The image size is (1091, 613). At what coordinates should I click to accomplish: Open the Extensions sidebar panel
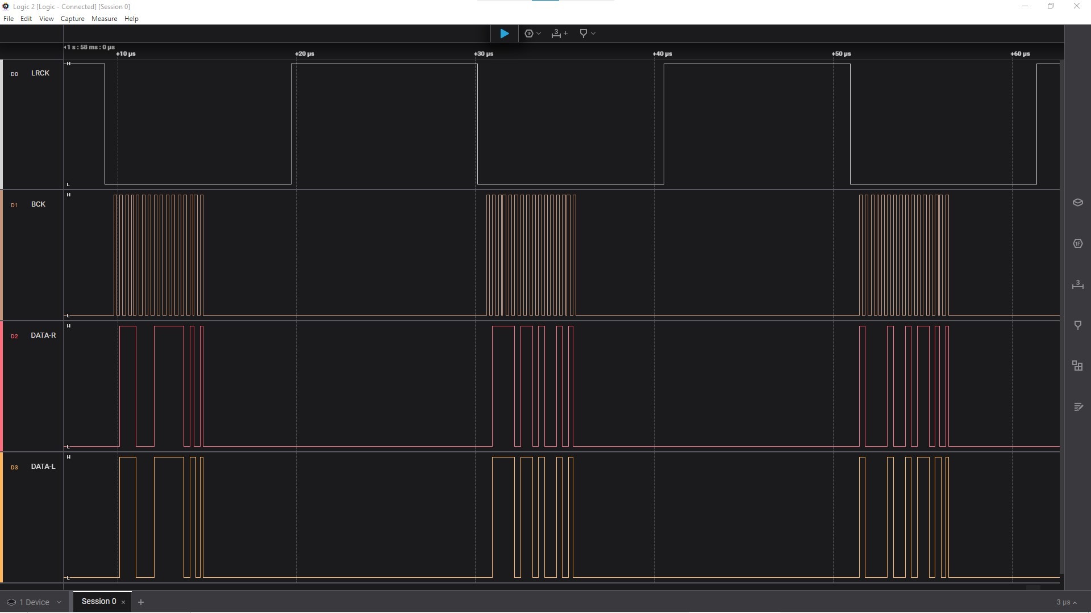tap(1077, 366)
